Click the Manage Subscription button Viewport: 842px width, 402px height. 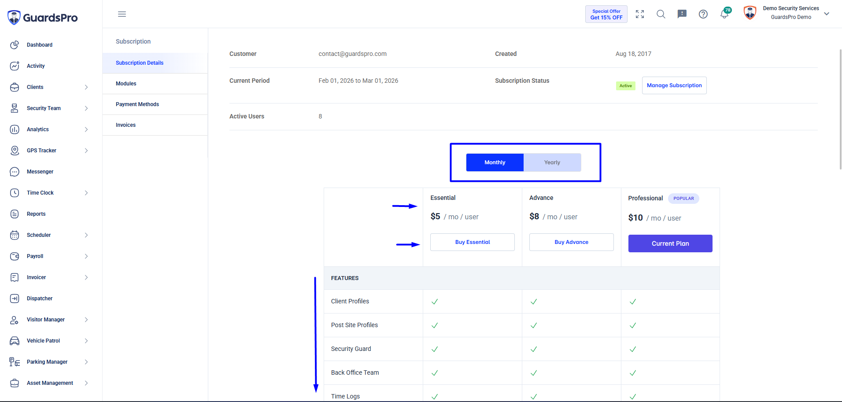pos(674,85)
